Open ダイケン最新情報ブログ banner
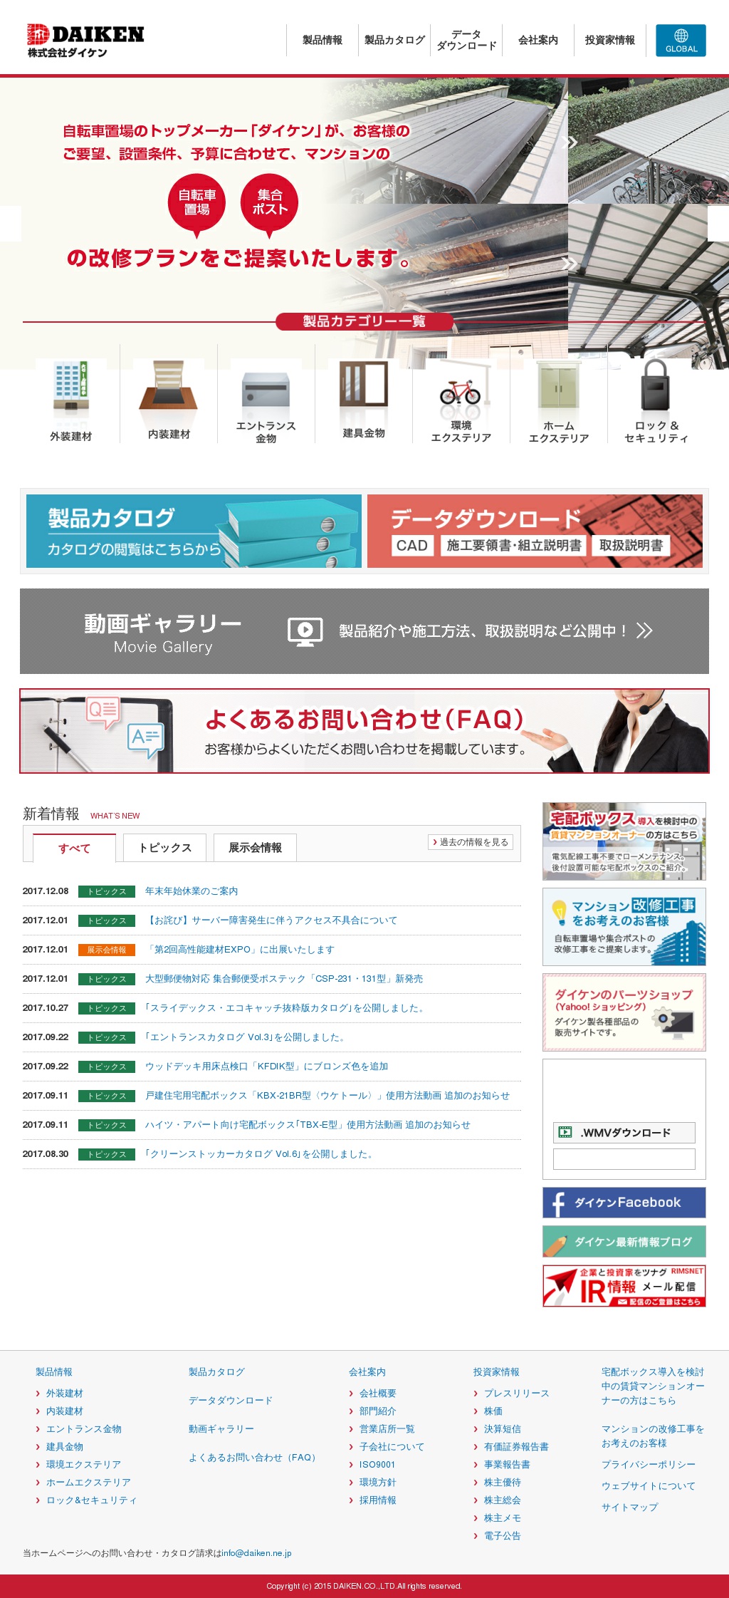The image size is (729, 1598). (x=624, y=1242)
